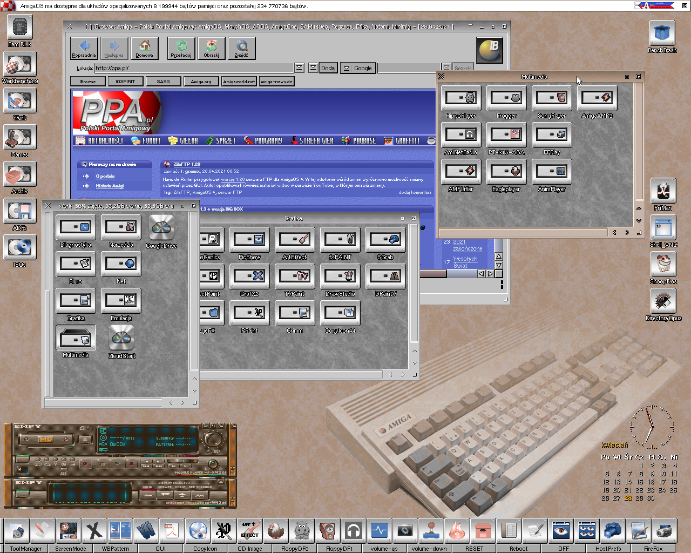Image resolution: width=691 pixels, height=553 pixels.
Task: Go home with Domowa button in IBrowse
Action: (145, 48)
